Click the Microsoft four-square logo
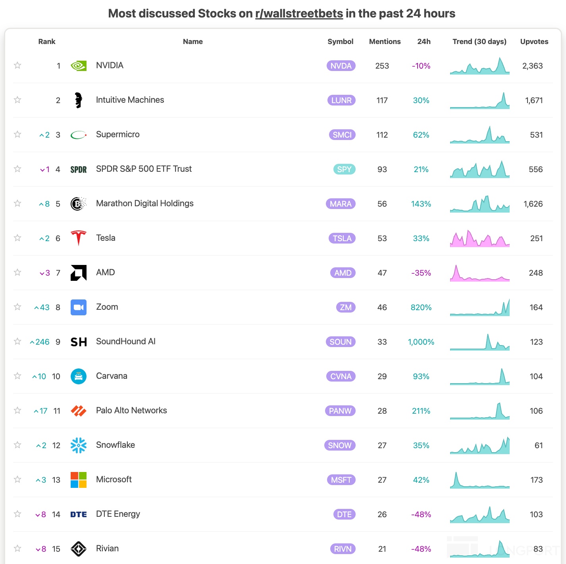Screen dimensions: 566x564 point(79,480)
